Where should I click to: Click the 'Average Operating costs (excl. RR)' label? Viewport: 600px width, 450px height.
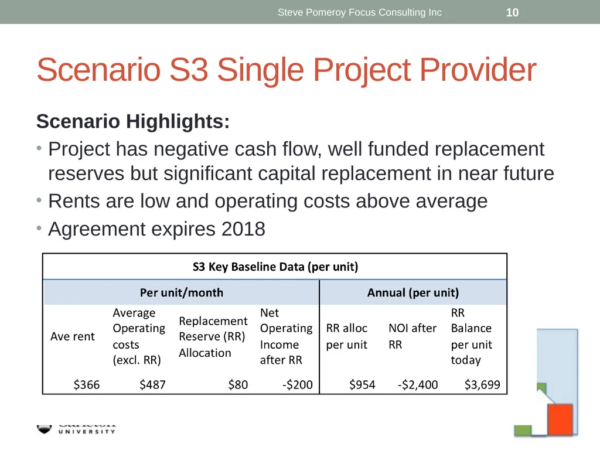coord(139,336)
